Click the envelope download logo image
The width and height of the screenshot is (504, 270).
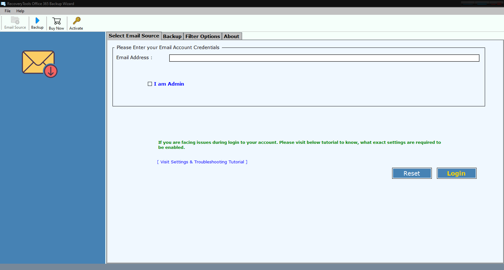tap(40, 64)
